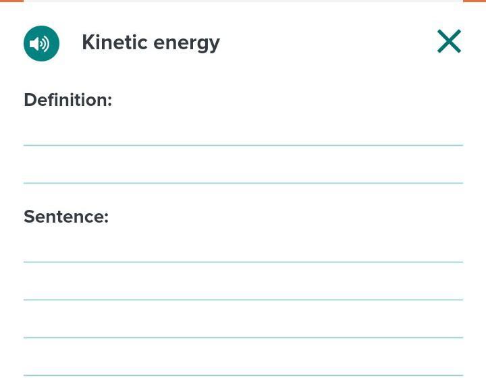Hear the vocabulary term read aloud

pyautogui.click(x=41, y=43)
